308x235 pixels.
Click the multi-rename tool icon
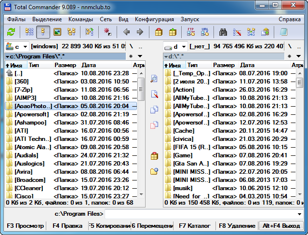237,32
